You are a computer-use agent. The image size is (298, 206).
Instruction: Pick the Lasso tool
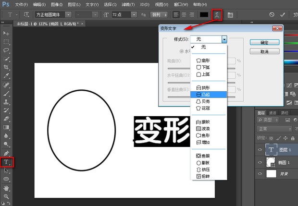[7, 50]
